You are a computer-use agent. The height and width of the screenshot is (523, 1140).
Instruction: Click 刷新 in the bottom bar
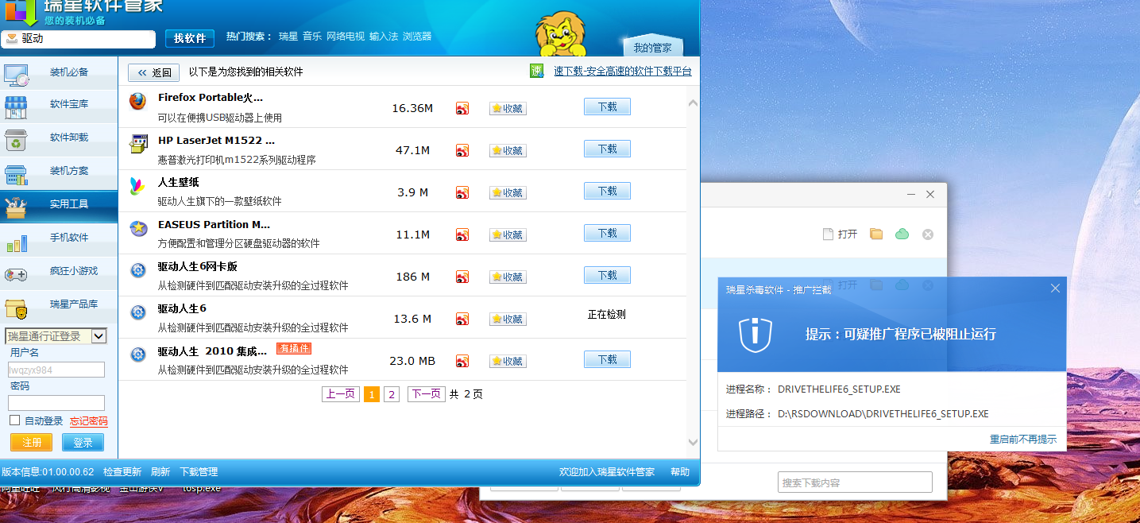click(x=160, y=472)
